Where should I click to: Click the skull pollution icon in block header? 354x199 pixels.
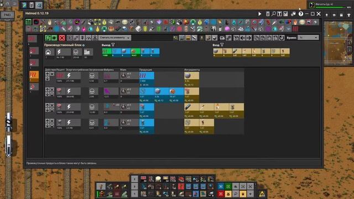pyautogui.click(x=76, y=52)
